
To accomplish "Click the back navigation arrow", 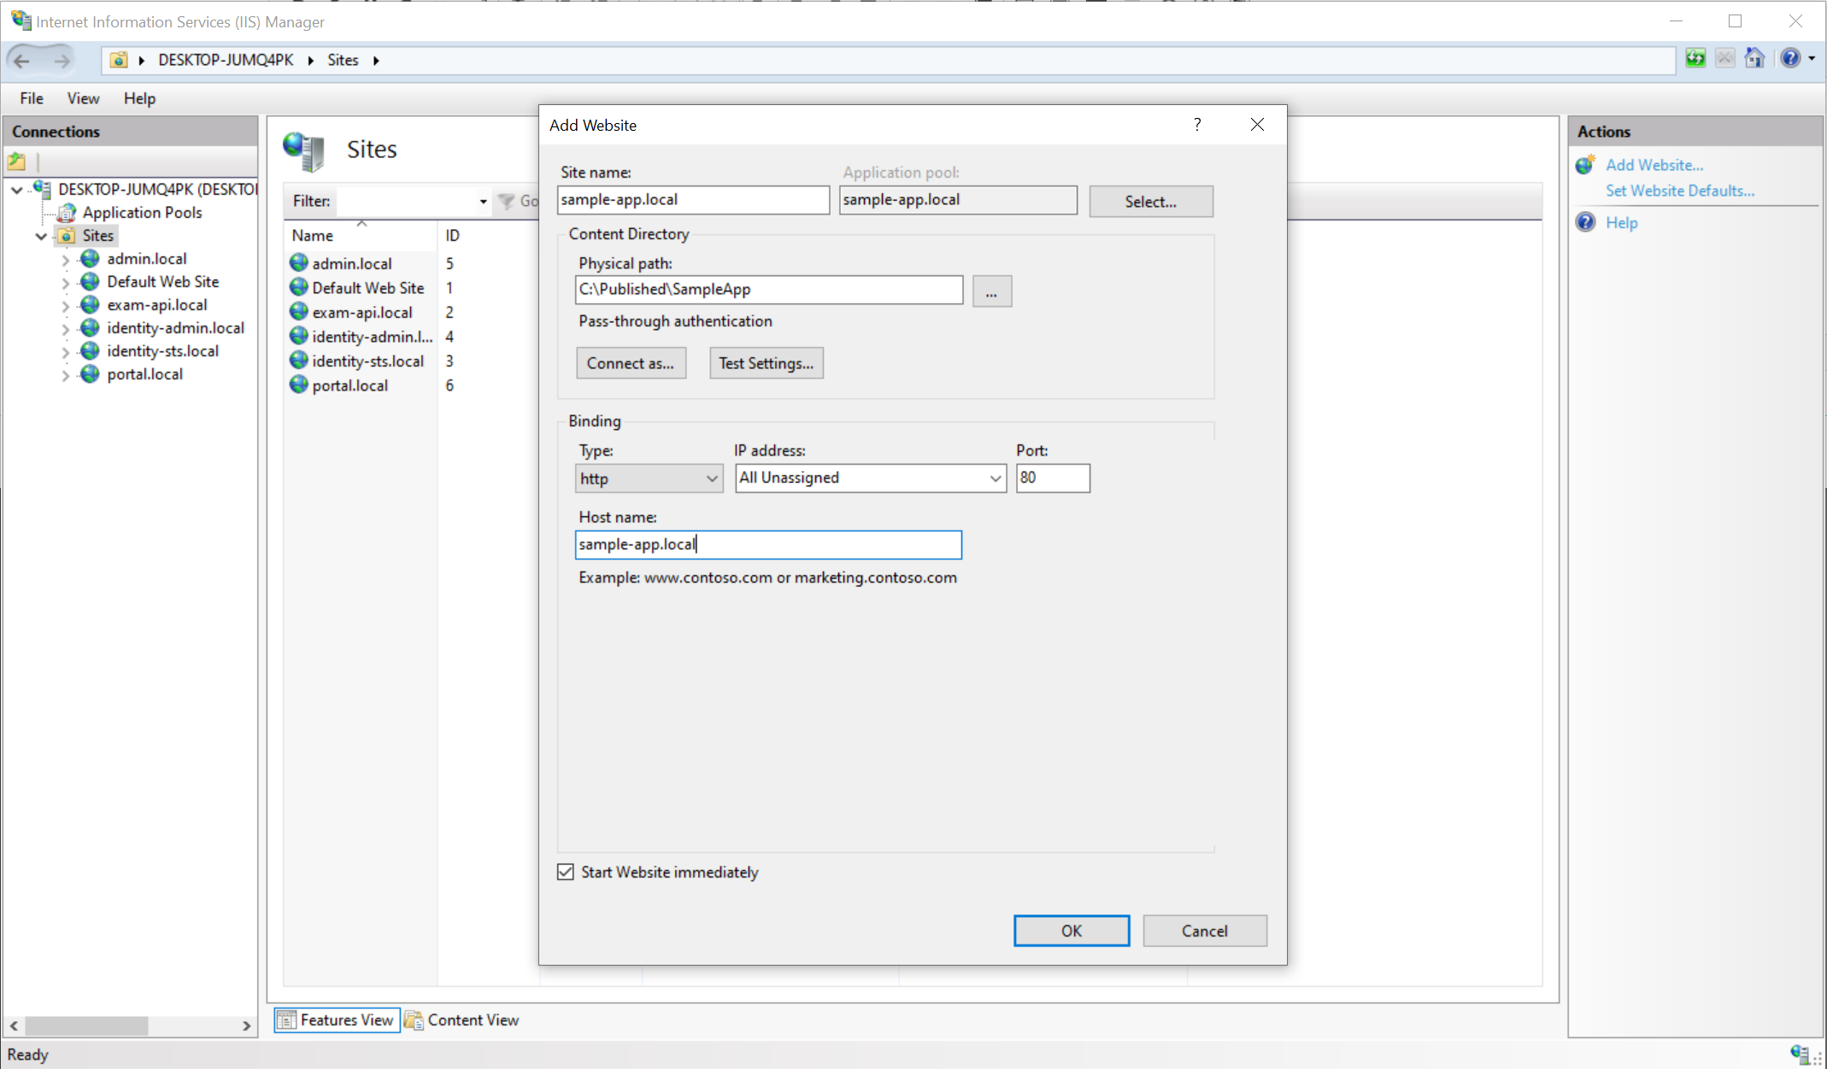I will pyautogui.click(x=22, y=61).
